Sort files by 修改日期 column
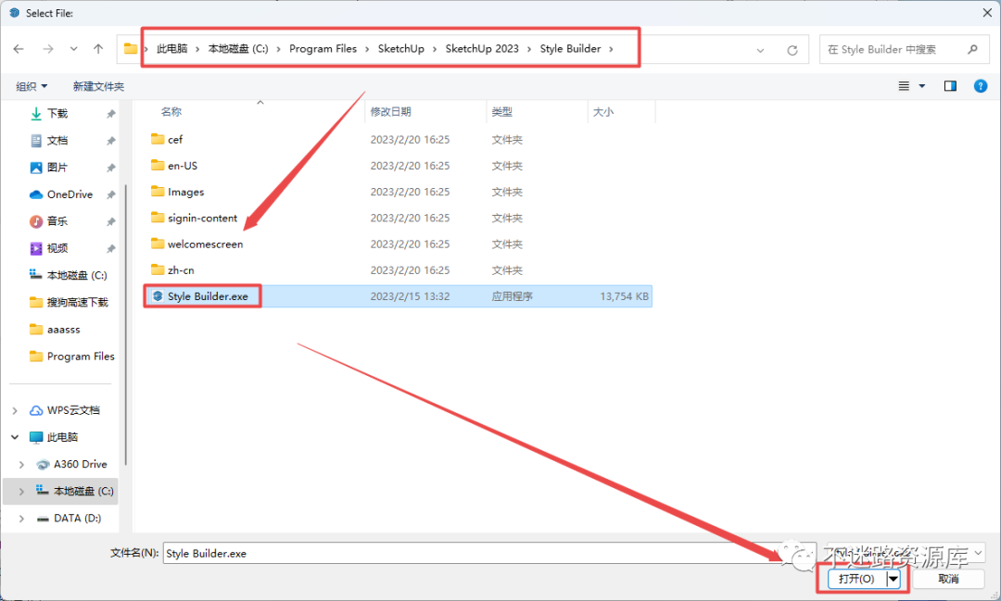Screen dimensions: 1001x601 [x=391, y=112]
